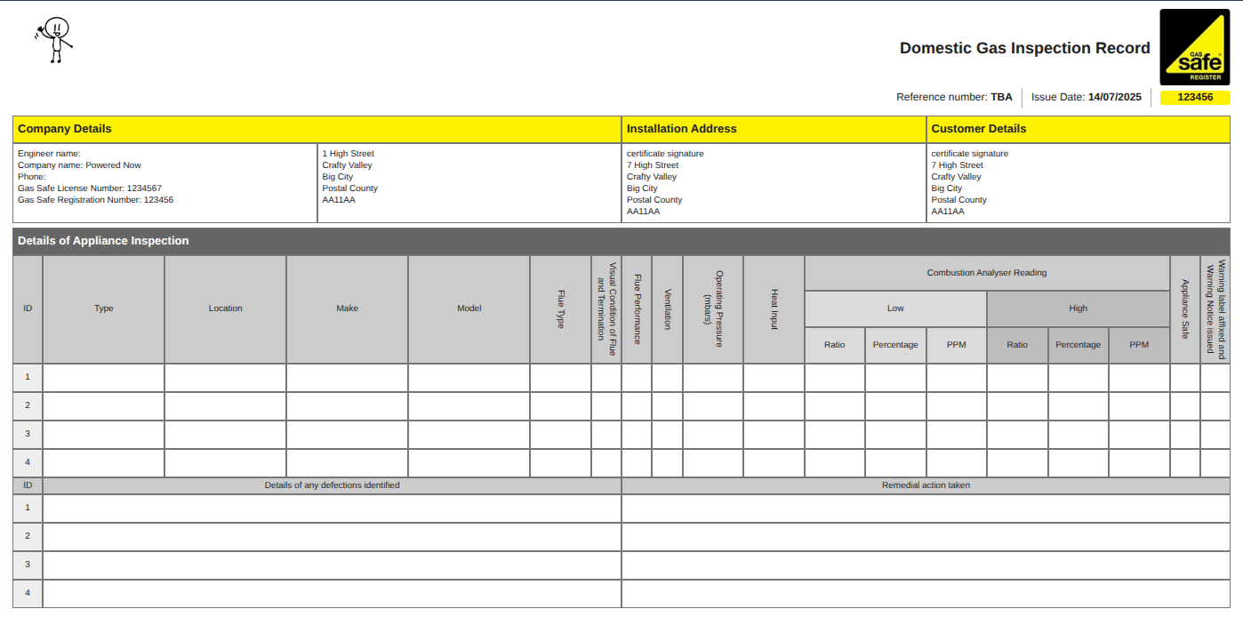Click the defections cell for ID 1
This screenshot has width=1243, height=633.
click(333, 509)
